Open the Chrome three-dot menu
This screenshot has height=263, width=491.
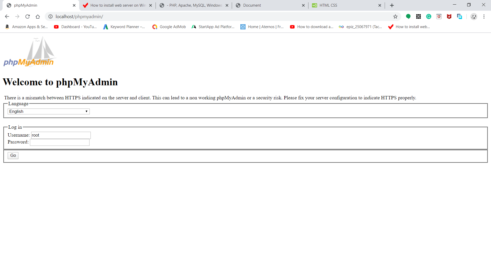(x=484, y=16)
